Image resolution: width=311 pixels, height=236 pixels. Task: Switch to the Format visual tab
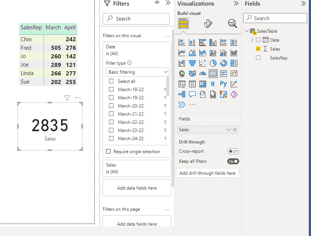[208, 23]
